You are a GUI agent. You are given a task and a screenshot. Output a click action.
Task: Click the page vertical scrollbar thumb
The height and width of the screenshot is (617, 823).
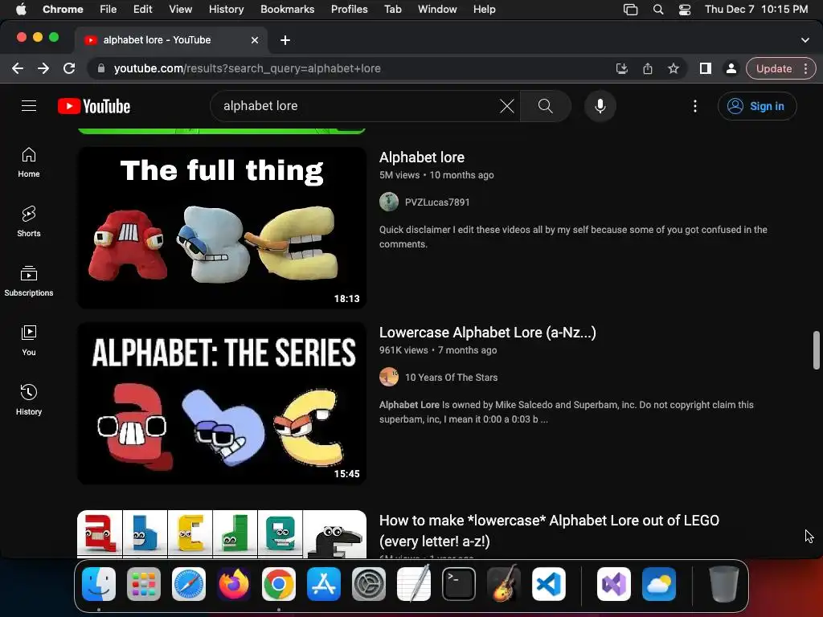click(817, 350)
